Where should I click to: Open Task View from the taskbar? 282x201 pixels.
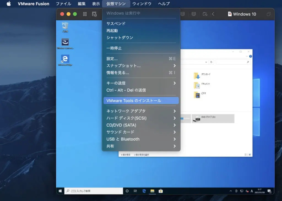point(135,191)
